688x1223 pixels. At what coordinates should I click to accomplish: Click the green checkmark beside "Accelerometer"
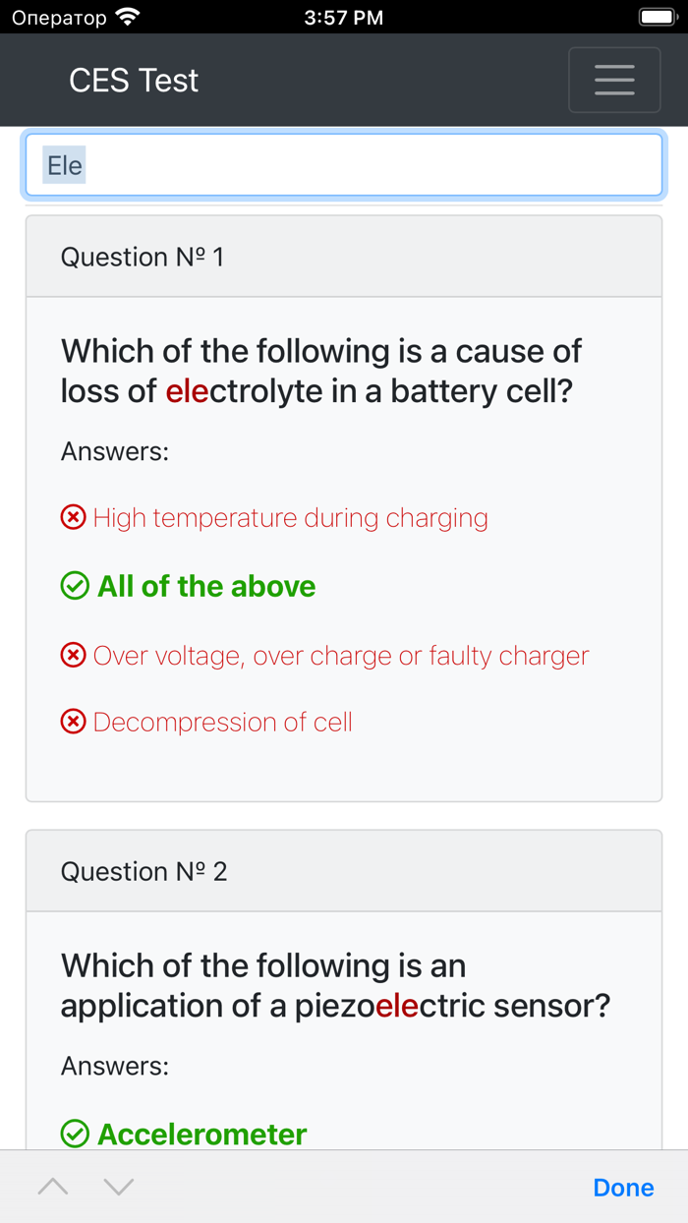75,1134
